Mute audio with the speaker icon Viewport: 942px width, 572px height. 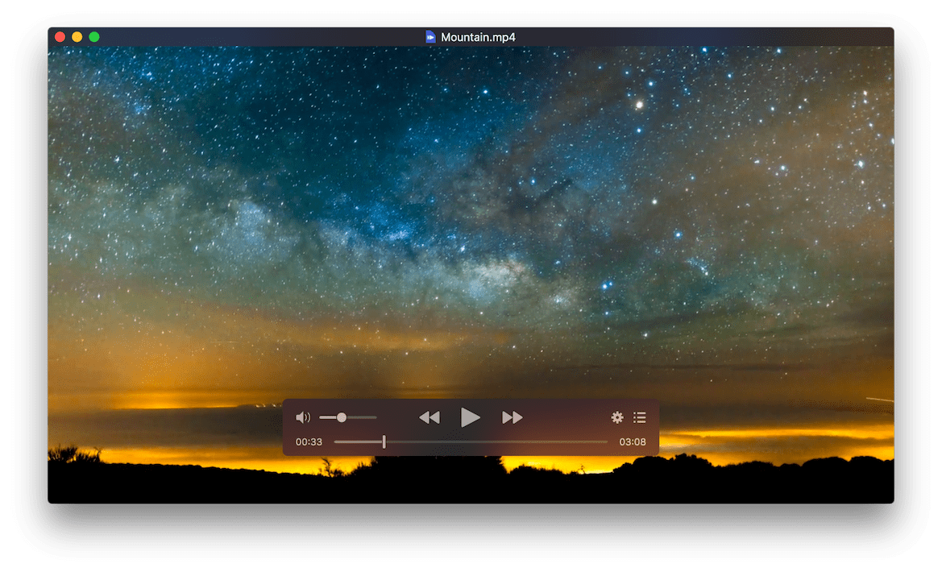303,417
